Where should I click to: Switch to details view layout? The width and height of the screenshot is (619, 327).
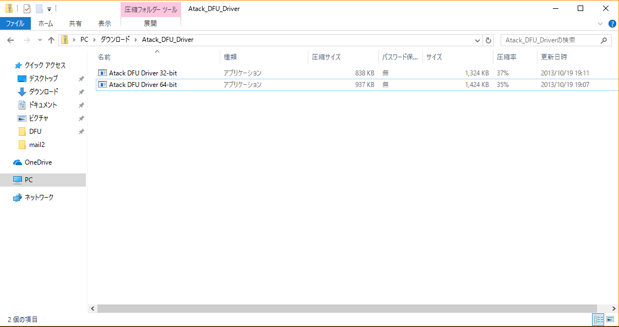click(x=599, y=319)
